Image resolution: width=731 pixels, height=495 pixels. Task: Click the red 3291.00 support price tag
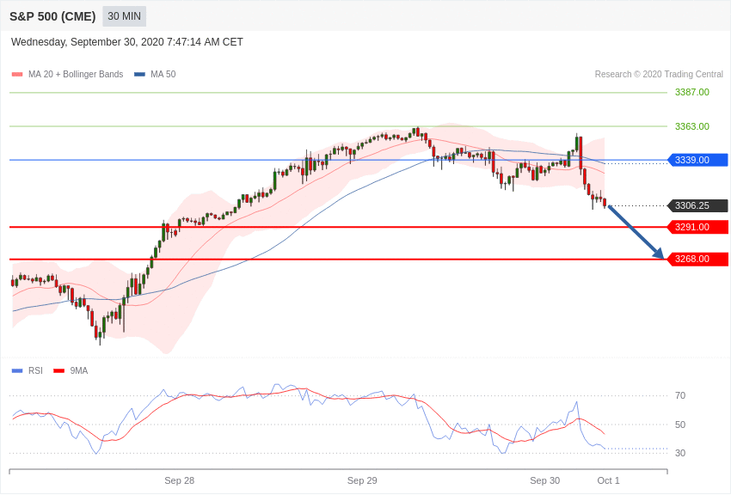point(698,227)
